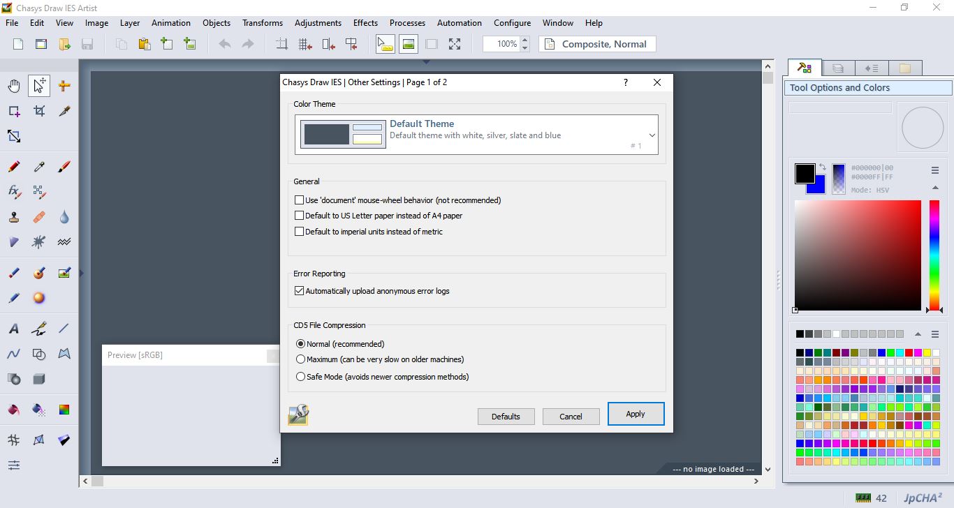Open Composite, Normal blend mode selector
954x508 pixels.
pos(599,44)
